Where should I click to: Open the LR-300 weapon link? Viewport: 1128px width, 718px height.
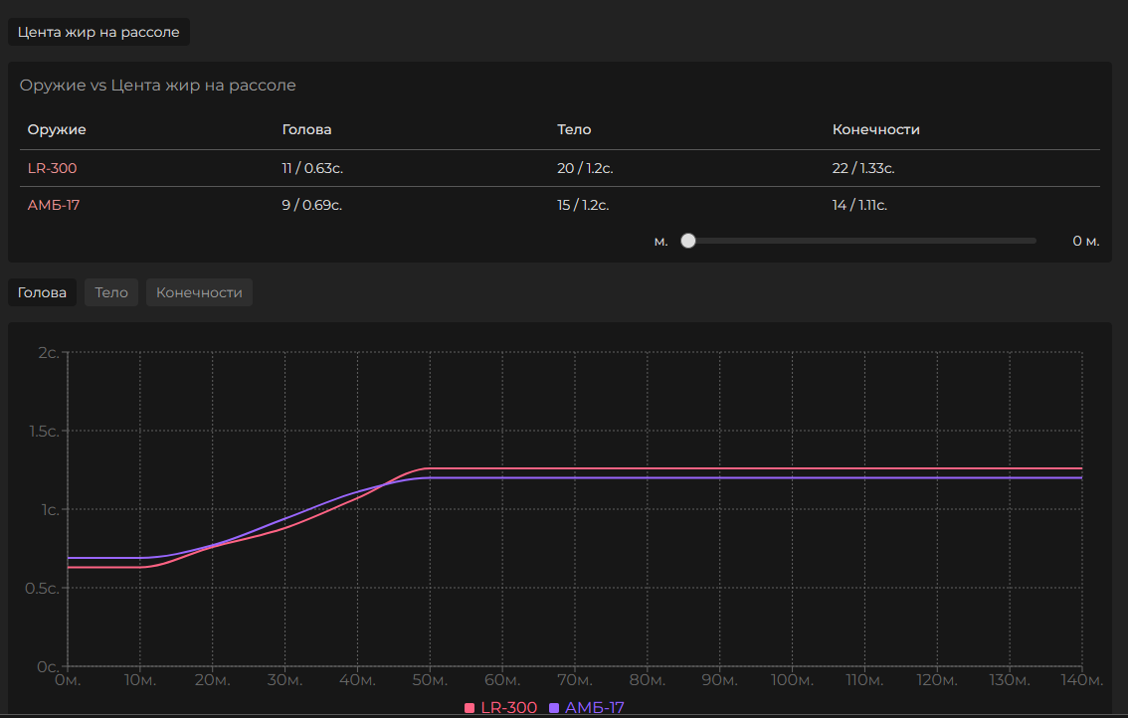(52, 168)
